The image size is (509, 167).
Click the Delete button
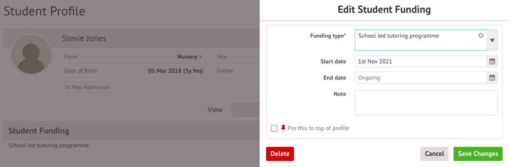pyautogui.click(x=280, y=154)
